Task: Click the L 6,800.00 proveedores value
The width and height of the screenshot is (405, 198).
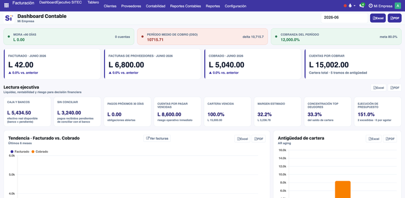Action: [x=126, y=65]
